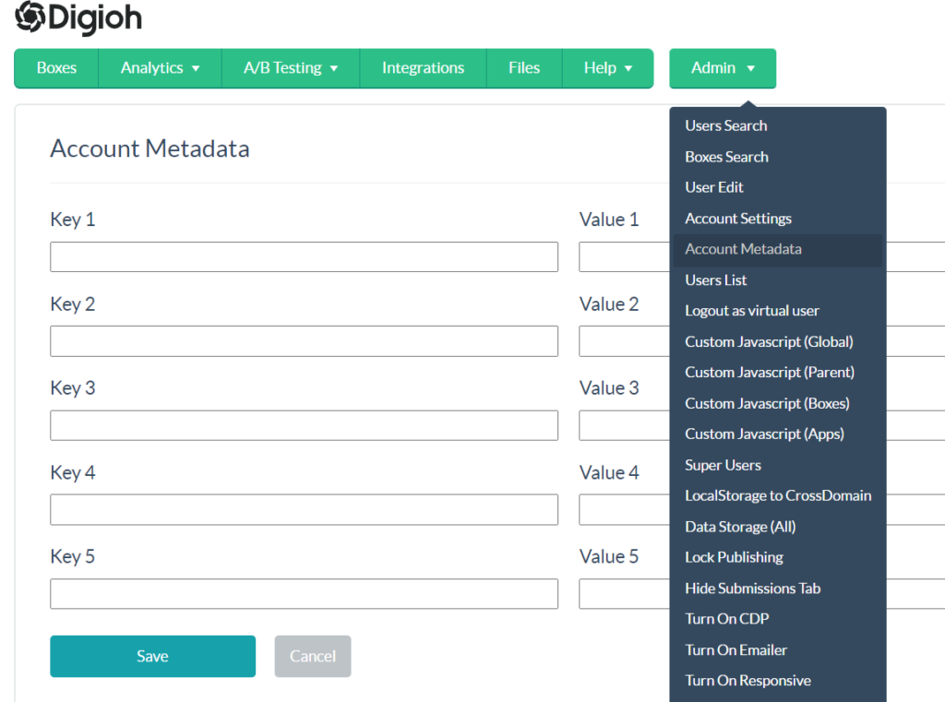This screenshot has height=702, width=945.
Task: Navigate to the Boxes section
Action: [x=55, y=67]
